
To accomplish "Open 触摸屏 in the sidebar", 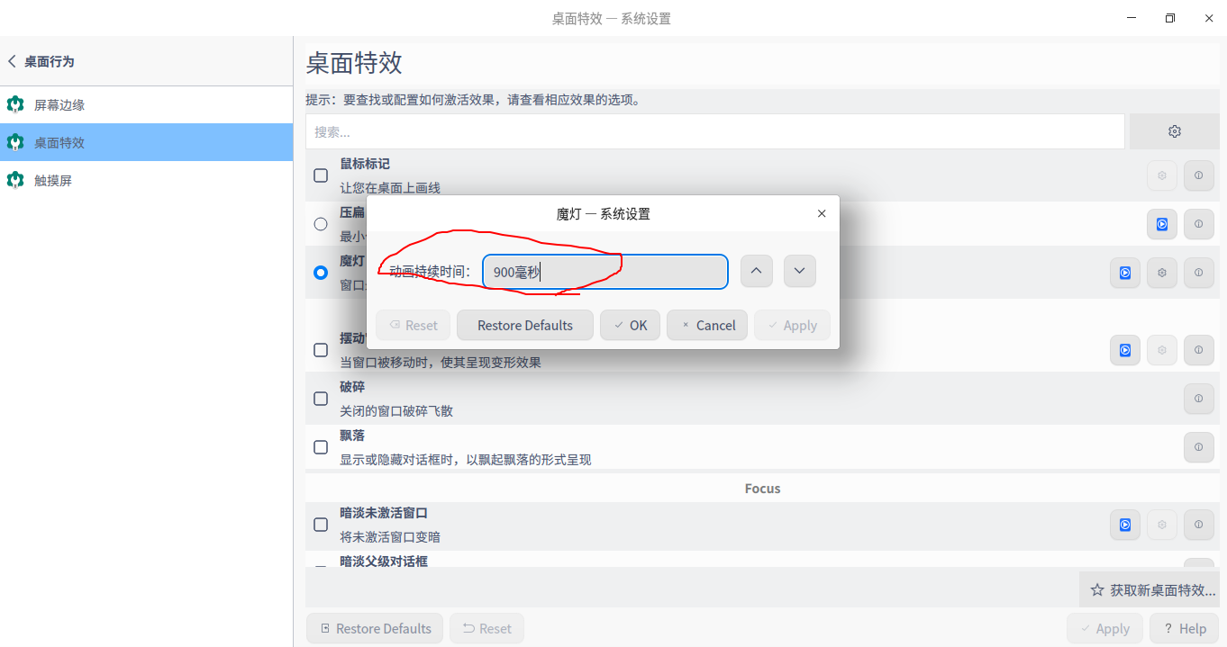I will [x=146, y=180].
